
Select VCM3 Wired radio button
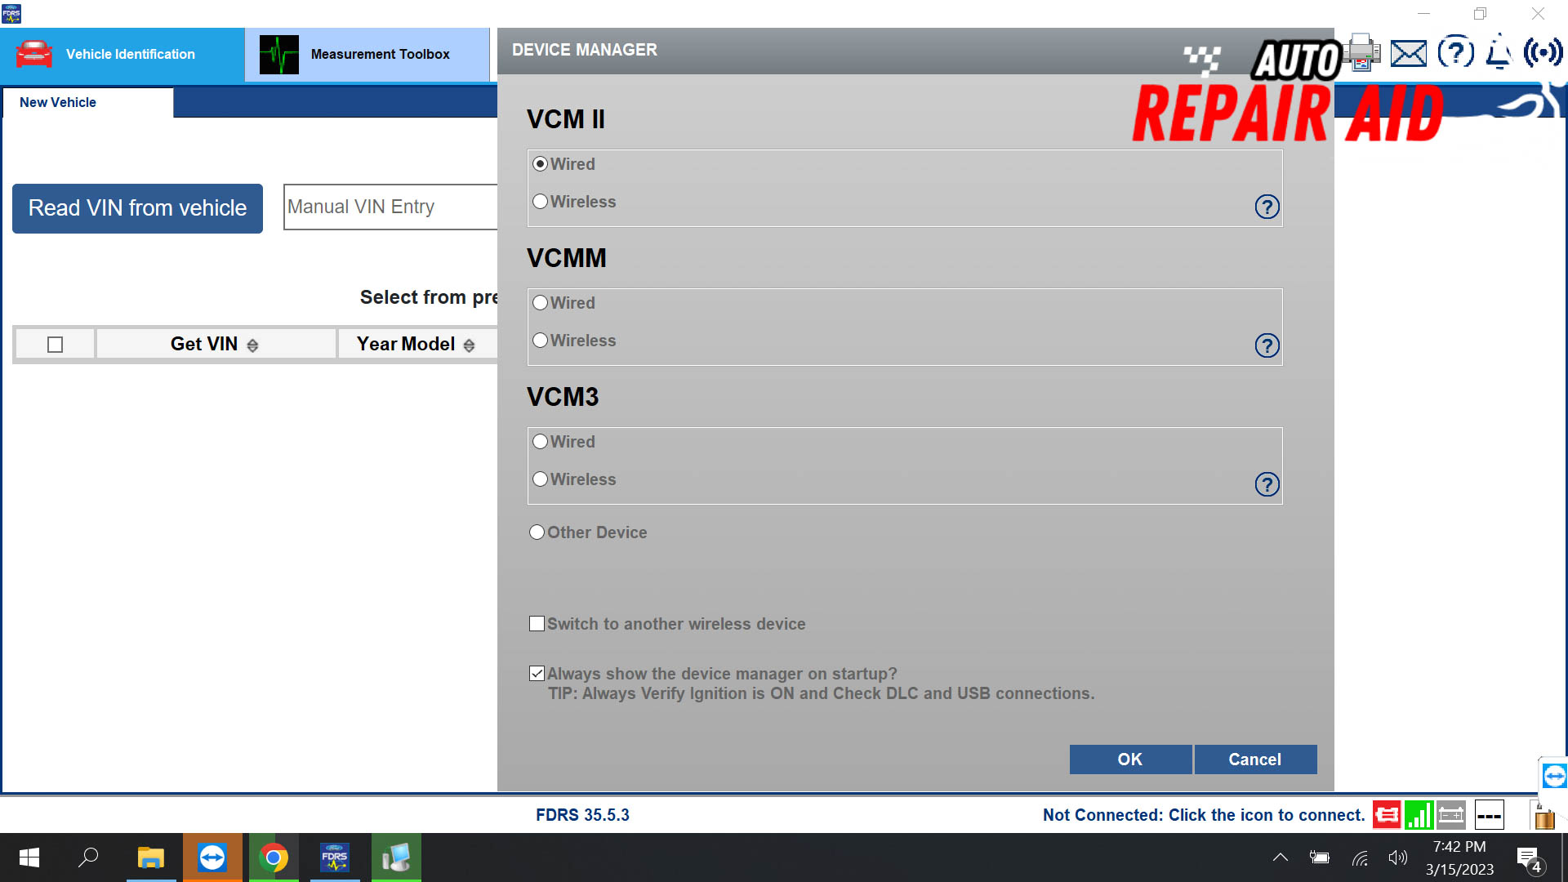538,442
